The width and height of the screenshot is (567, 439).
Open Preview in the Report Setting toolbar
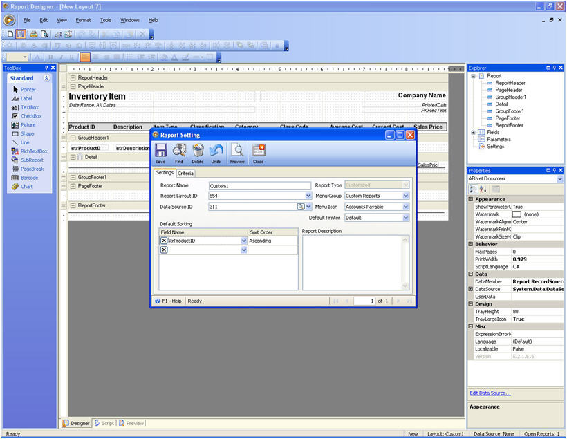click(x=237, y=152)
